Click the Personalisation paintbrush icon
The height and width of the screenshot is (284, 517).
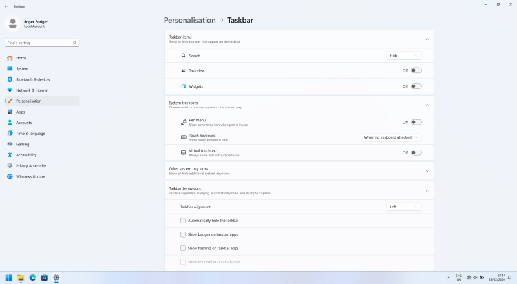point(10,101)
